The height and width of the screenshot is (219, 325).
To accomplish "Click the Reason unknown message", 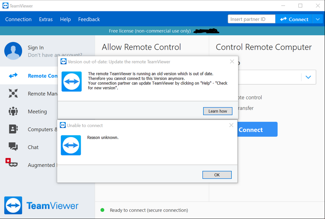I will tap(103, 137).
